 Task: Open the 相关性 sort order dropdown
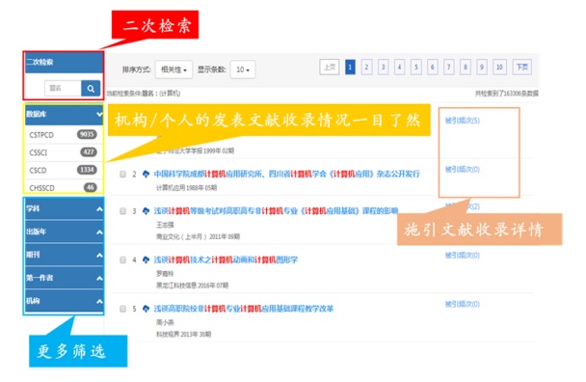[173, 69]
